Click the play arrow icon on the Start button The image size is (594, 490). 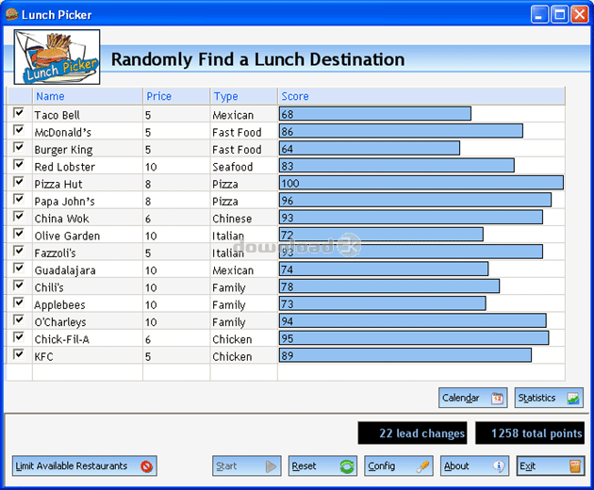(x=271, y=466)
